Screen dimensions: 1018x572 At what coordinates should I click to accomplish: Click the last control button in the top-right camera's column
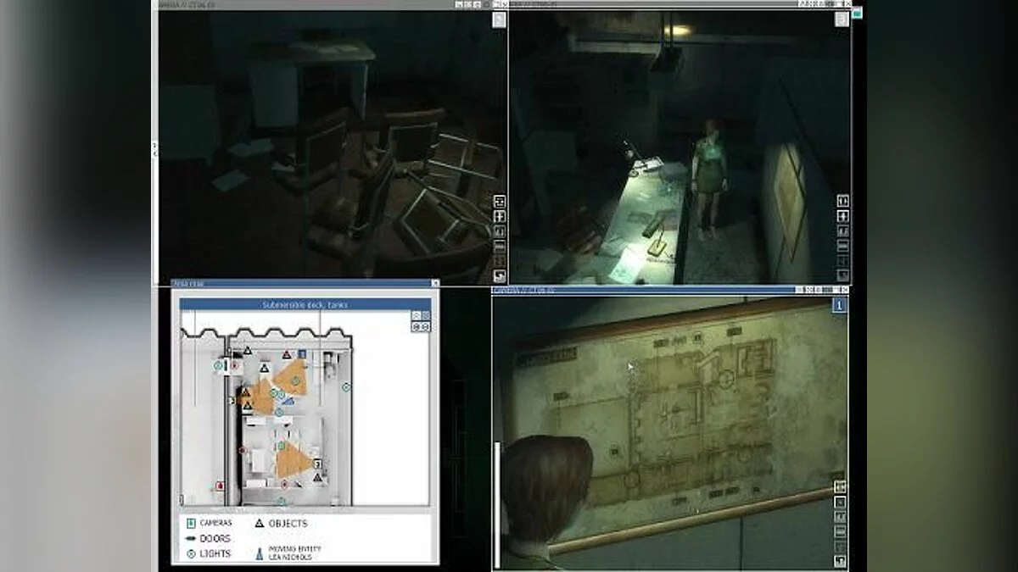click(843, 275)
